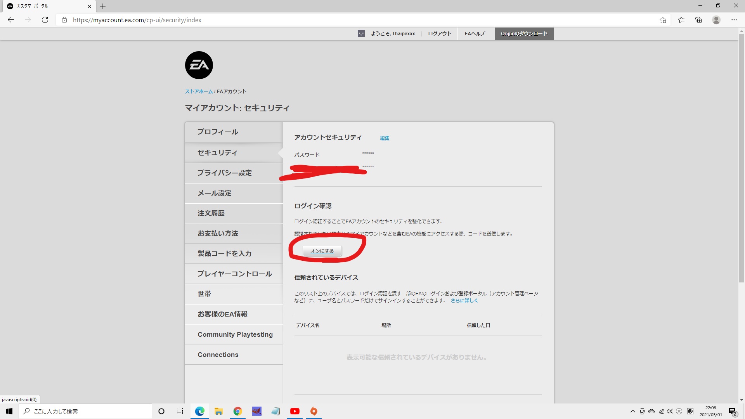Click the Originのダウンロード button

(x=524, y=34)
